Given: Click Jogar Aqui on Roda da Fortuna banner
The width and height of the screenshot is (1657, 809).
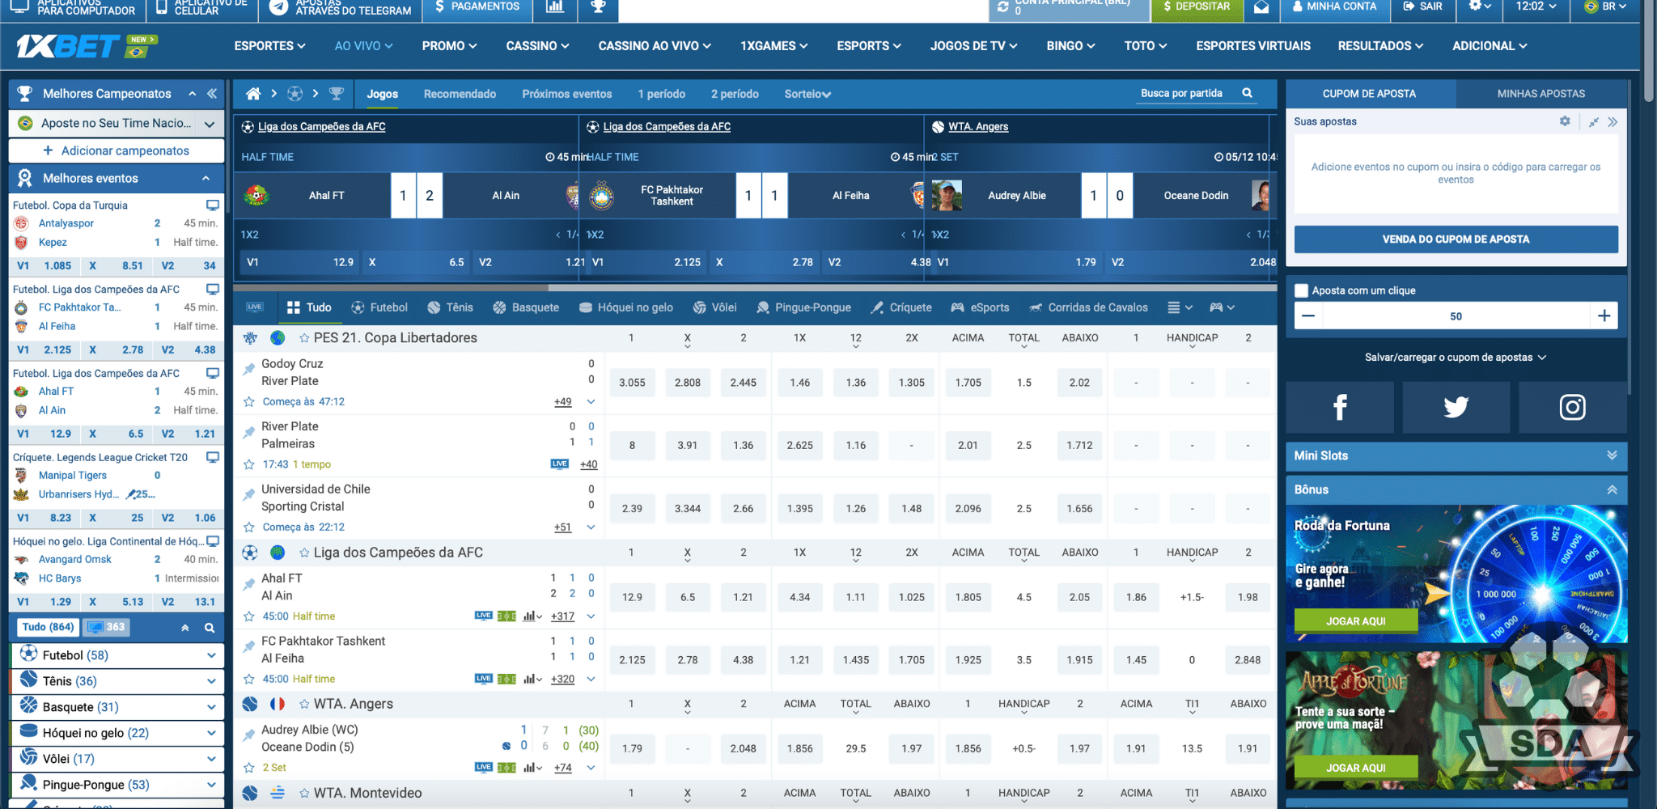Looking at the screenshot, I should tap(1355, 621).
